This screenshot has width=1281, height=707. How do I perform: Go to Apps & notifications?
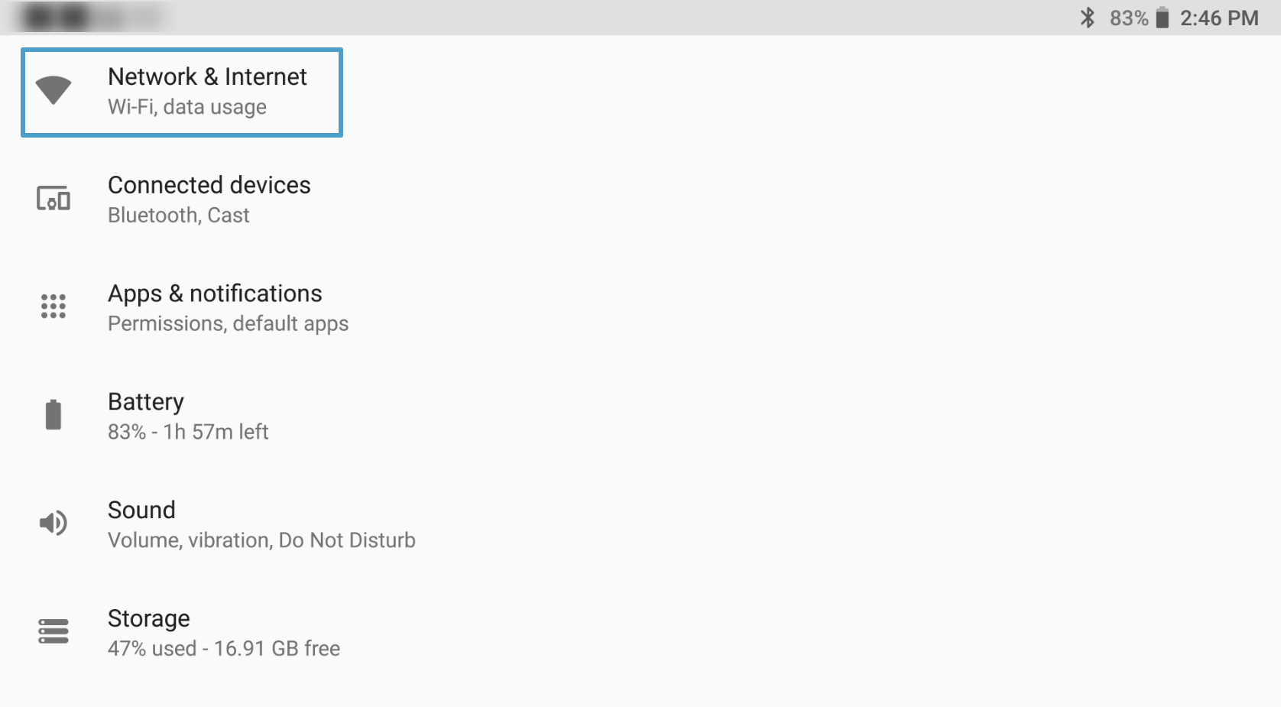pos(215,294)
